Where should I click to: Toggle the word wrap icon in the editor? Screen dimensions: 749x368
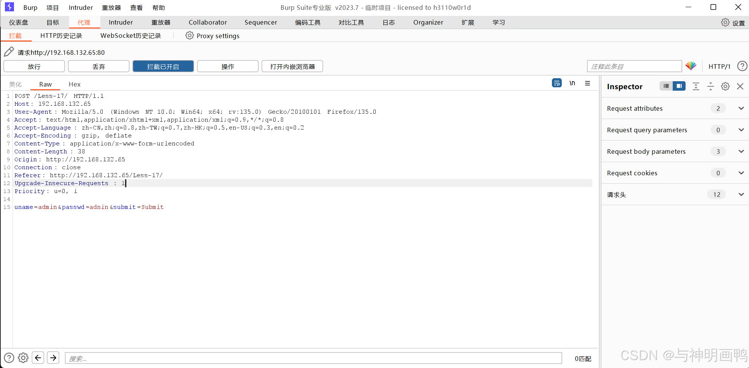click(556, 83)
